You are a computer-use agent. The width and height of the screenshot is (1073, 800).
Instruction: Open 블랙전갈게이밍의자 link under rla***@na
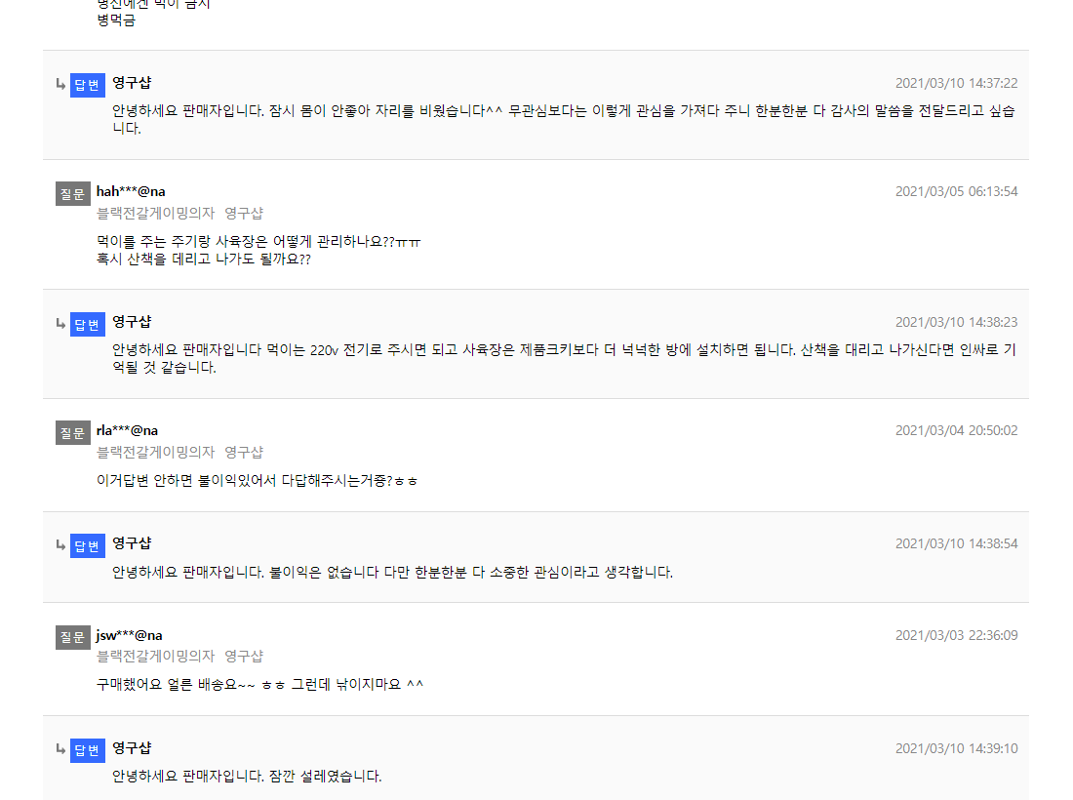155,453
